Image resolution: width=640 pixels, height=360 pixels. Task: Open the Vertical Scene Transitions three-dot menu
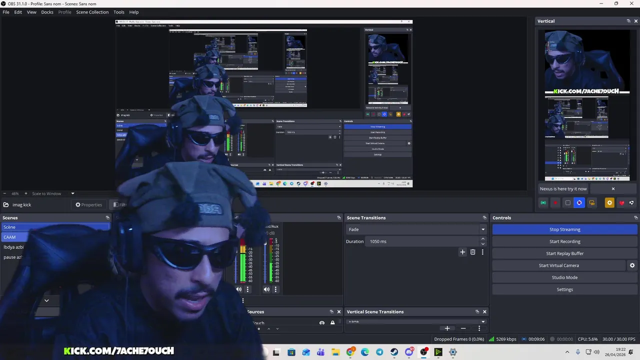point(479,328)
